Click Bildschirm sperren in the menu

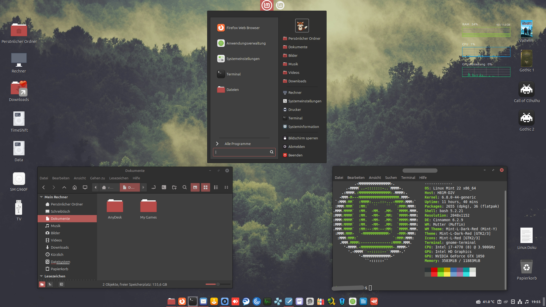click(303, 138)
